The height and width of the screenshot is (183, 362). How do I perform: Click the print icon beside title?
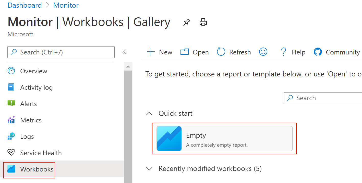203,22
